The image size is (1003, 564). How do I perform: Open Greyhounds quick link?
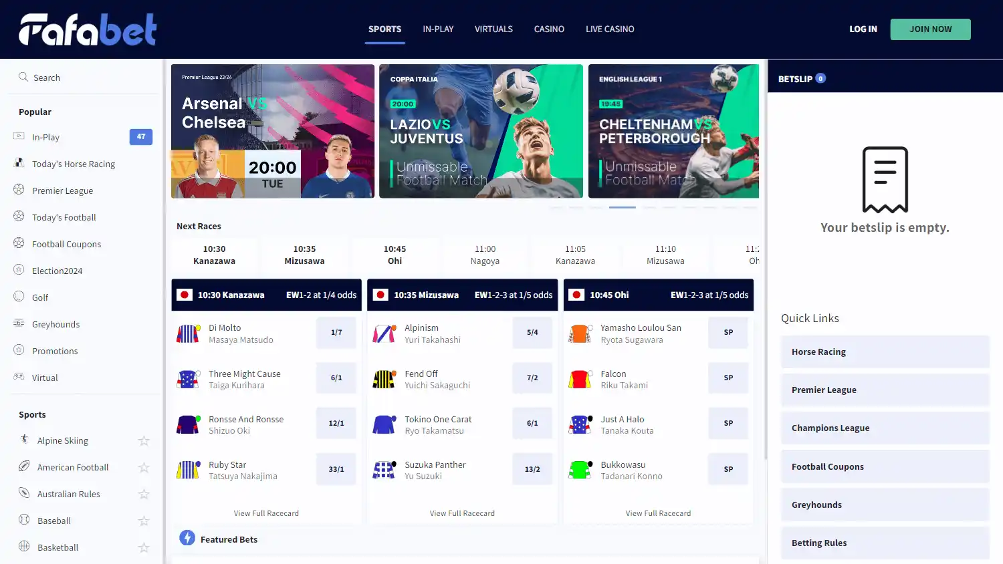pos(885,505)
